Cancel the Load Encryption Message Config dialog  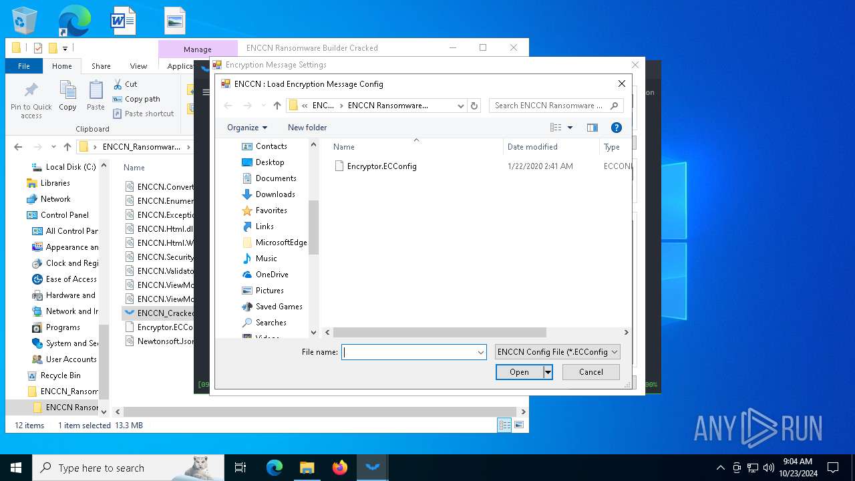click(591, 372)
